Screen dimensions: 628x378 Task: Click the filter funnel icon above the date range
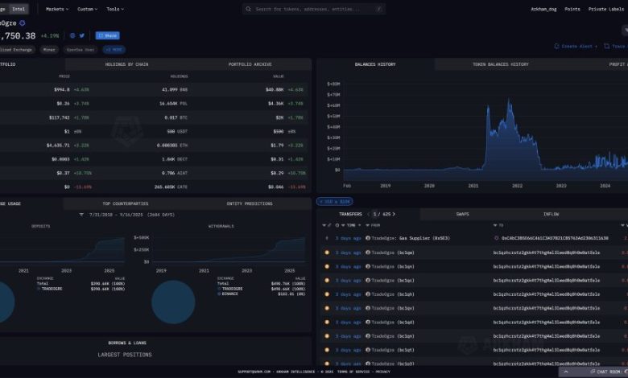coord(81,215)
